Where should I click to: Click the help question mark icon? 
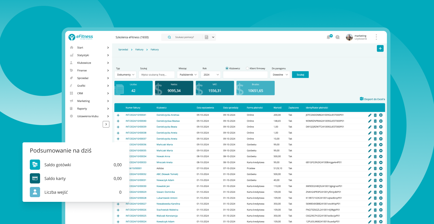pyautogui.click(x=337, y=37)
